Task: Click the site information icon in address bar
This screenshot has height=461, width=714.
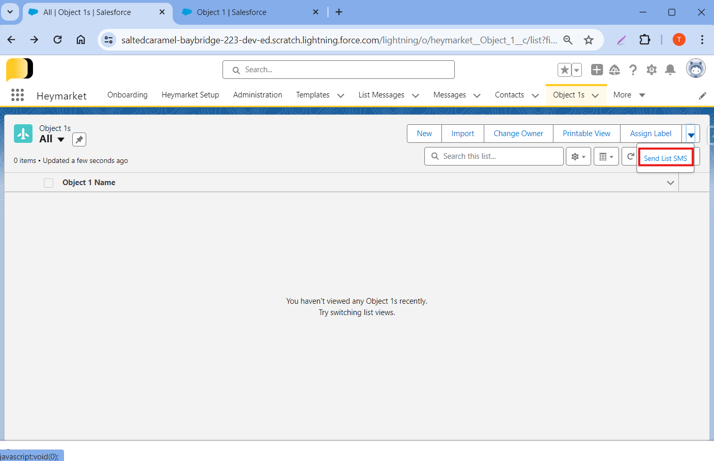Action: (108, 40)
